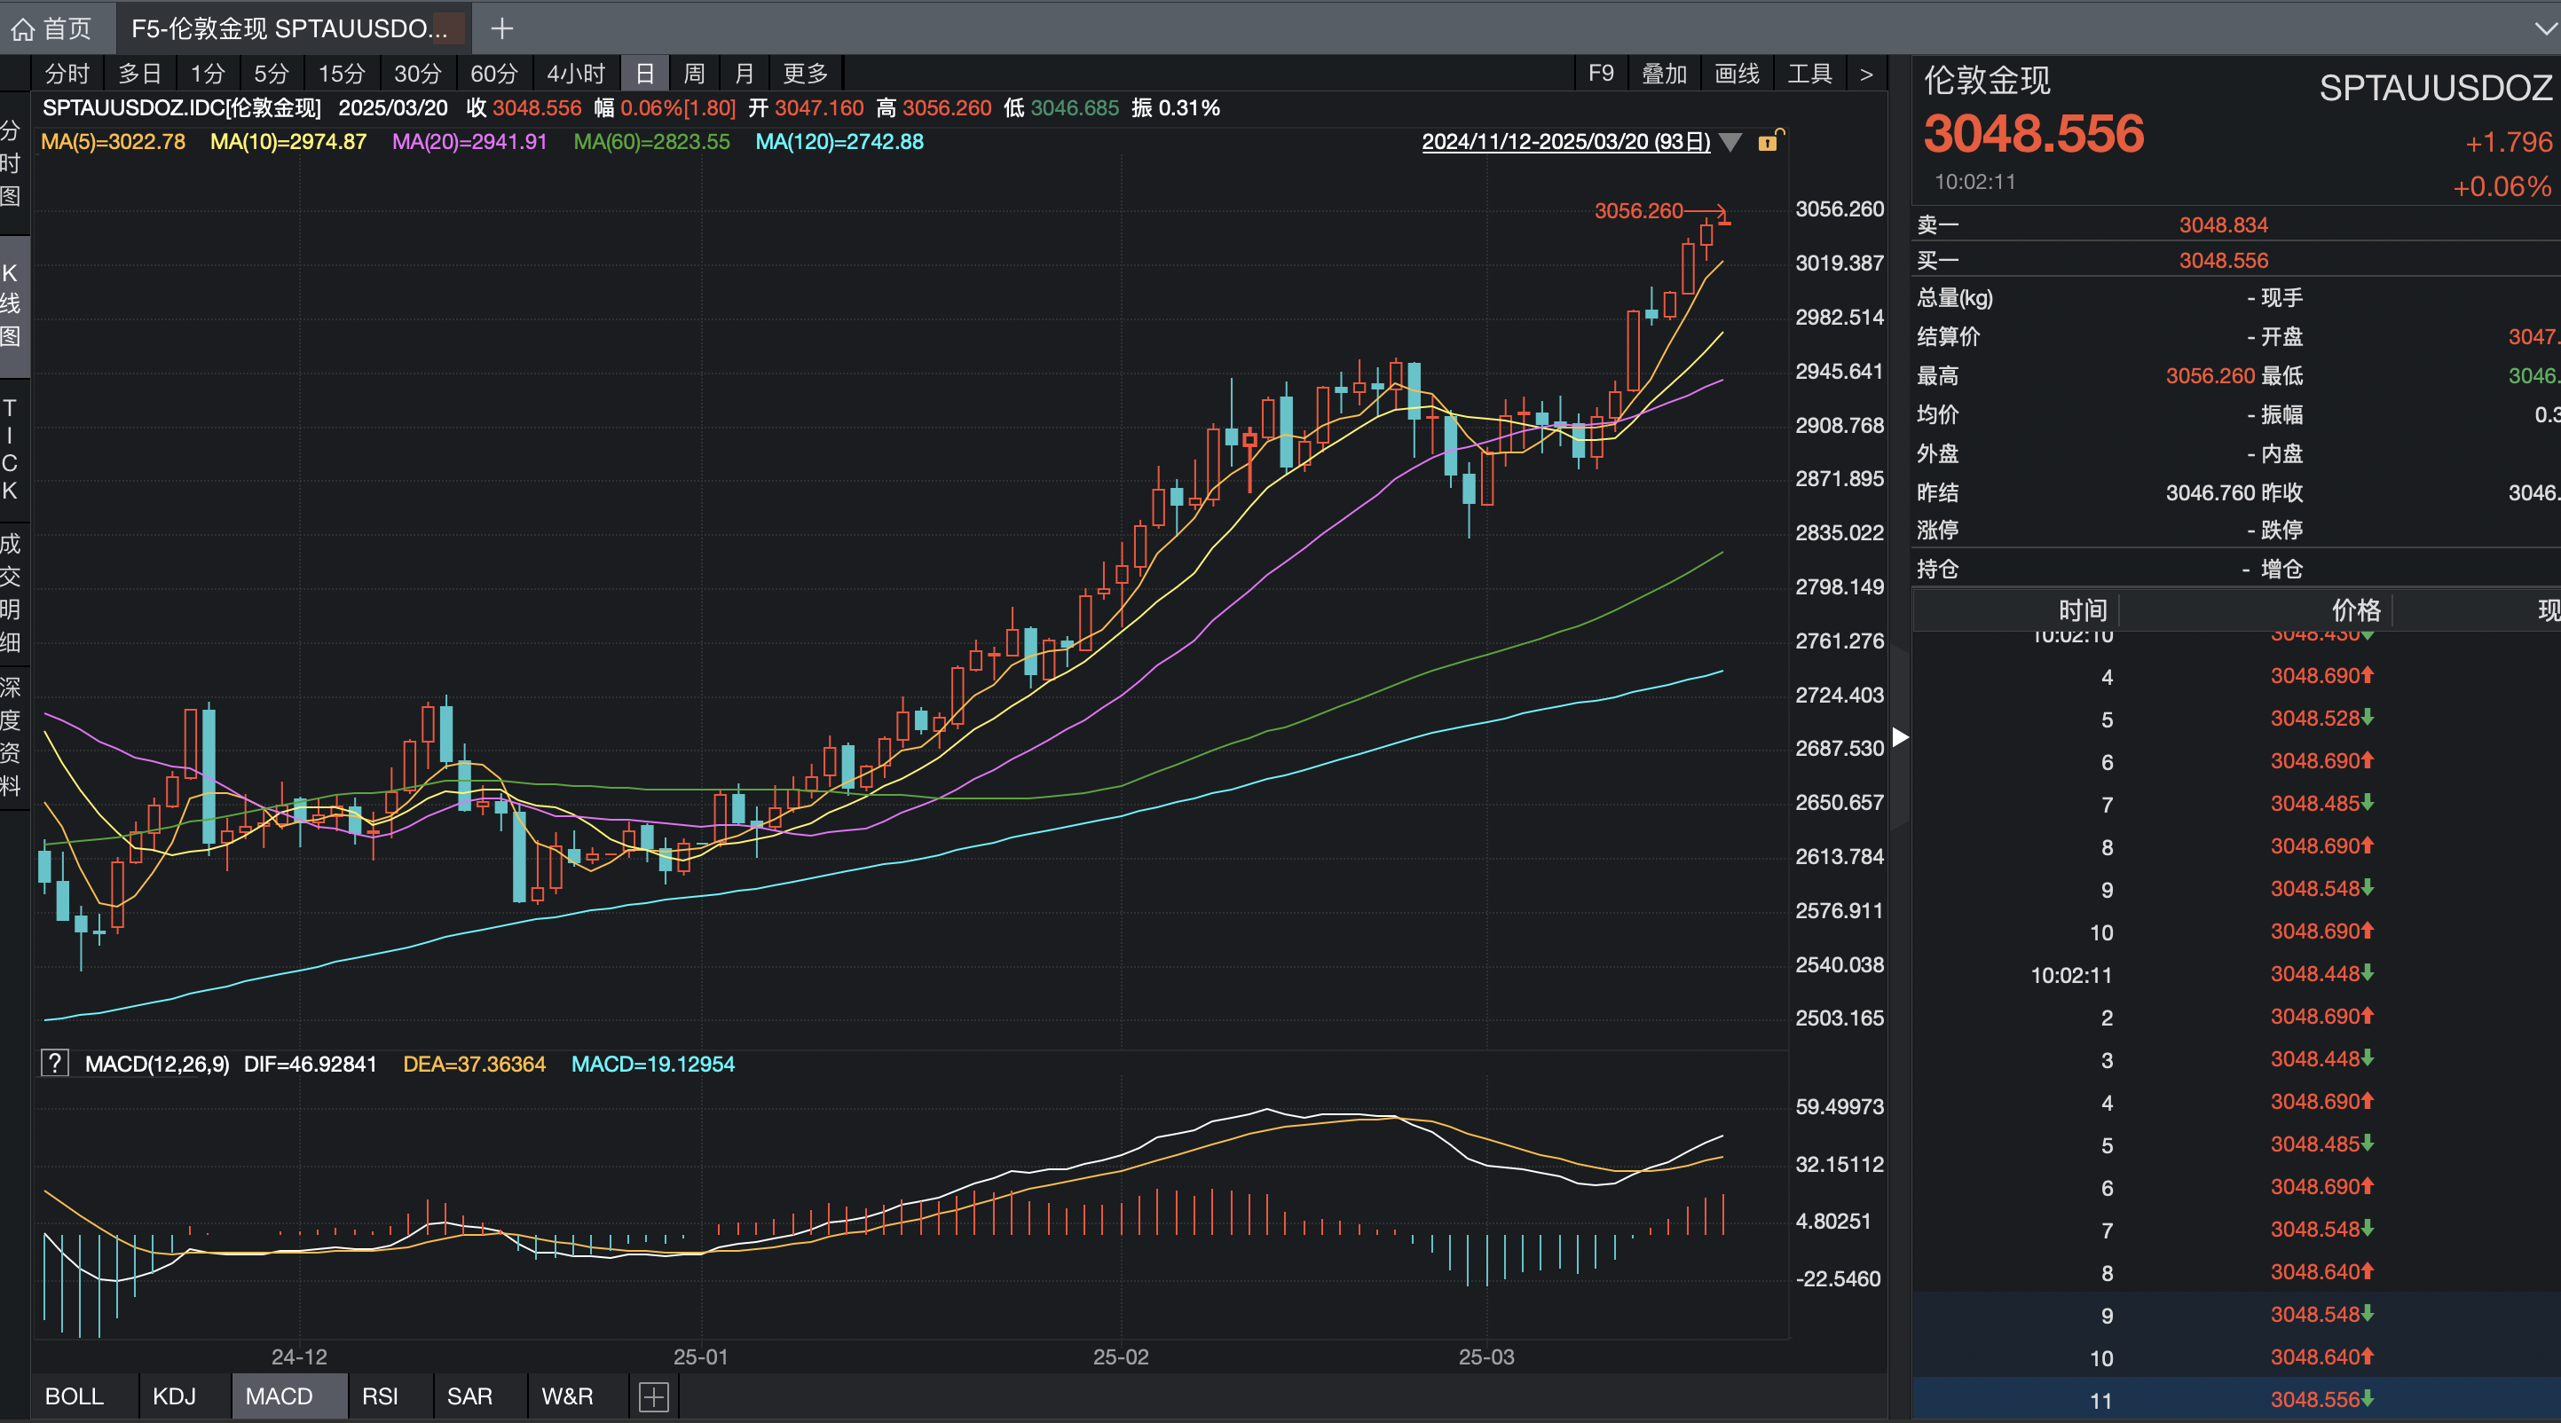This screenshot has width=2561, height=1423.
Task: Open the 更多 more periods dropdown
Action: click(x=804, y=74)
